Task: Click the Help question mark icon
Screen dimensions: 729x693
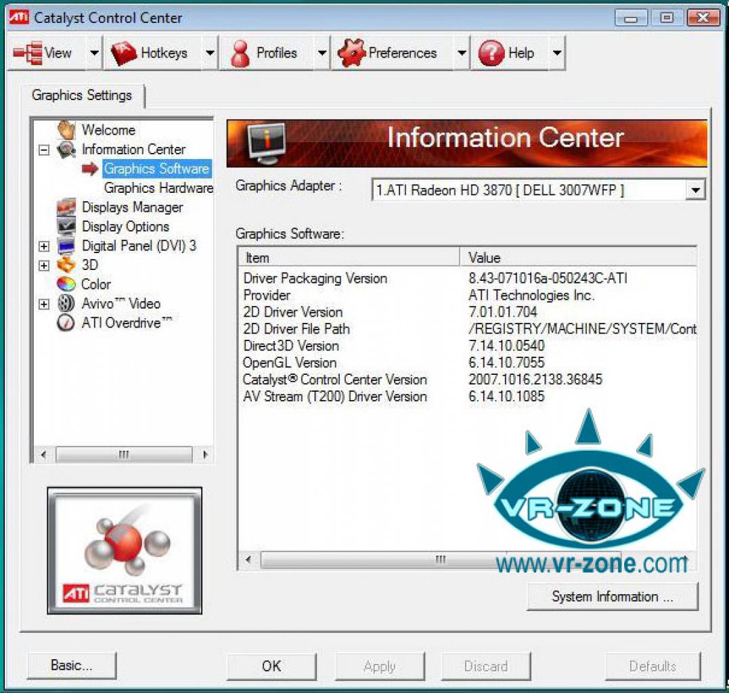Action: pyautogui.click(x=491, y=53)
